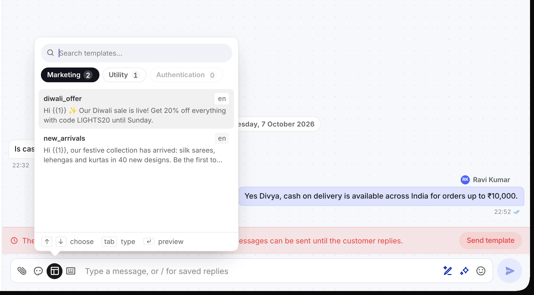Screen dimensions: 534x295
Task: Select the Marketing templates tab
Action: click(70, 75)
